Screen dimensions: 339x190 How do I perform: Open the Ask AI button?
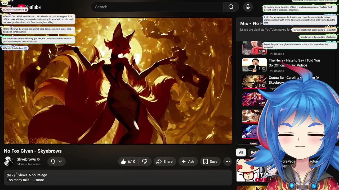[x=188, y=161]
